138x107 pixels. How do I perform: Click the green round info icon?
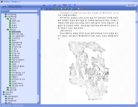pos(69,9)
